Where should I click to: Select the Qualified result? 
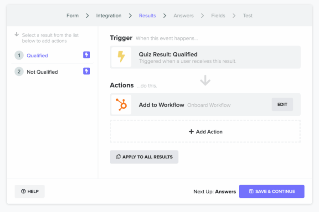point(37,56)
